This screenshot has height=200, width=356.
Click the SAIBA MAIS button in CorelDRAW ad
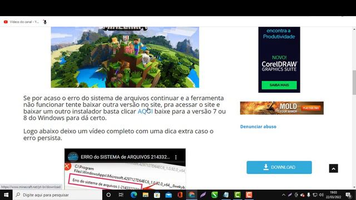coord(279,85)
